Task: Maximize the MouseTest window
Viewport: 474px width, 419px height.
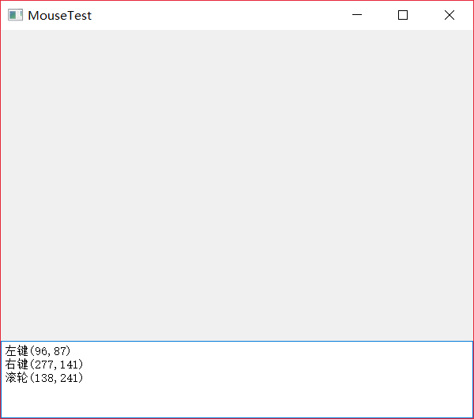Action: [x=403, y=15]
